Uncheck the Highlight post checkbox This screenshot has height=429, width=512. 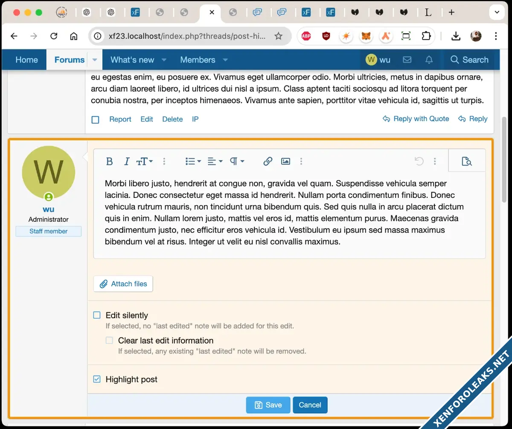point(97,379)
